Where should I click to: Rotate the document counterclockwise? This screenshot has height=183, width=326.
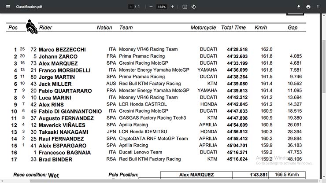(194, 7)
